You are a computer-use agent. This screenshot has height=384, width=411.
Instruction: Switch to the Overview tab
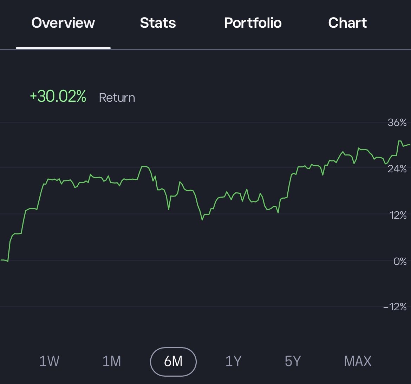[63, 23]
